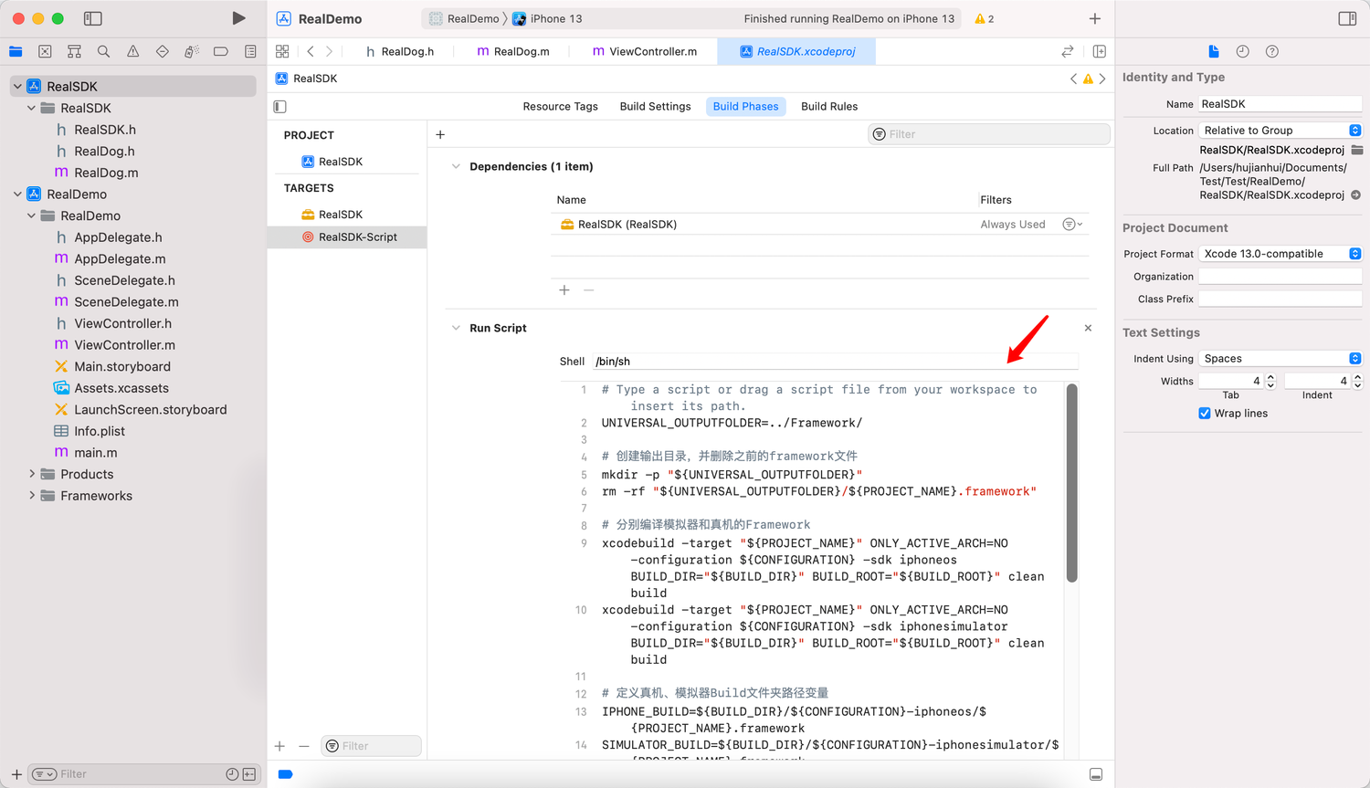Collapse the RealSDK project in navigator
Image resolution: width=1370 pixels, height=788 pixels.
tap(17, 87)
